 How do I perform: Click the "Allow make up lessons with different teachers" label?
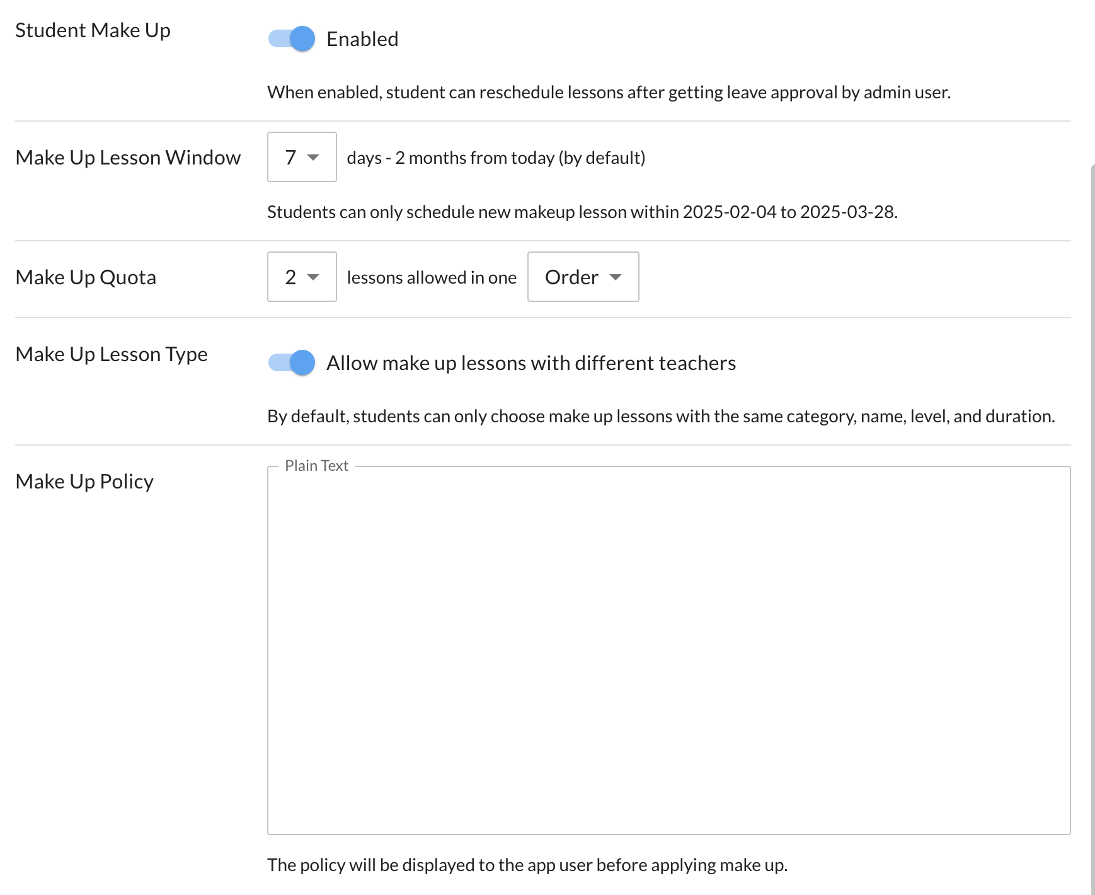pos(530,363)
